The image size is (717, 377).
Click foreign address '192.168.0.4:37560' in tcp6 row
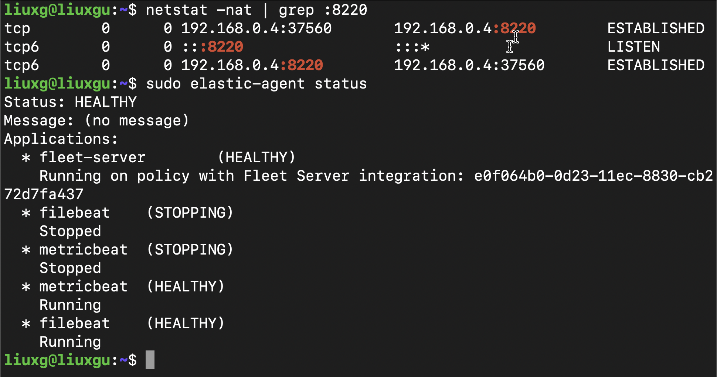point(469,65)
